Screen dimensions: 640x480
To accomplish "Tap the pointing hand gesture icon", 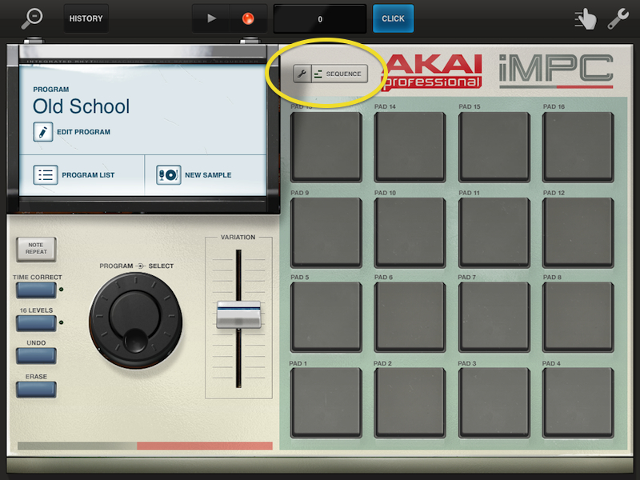I will tap(586, 19).
